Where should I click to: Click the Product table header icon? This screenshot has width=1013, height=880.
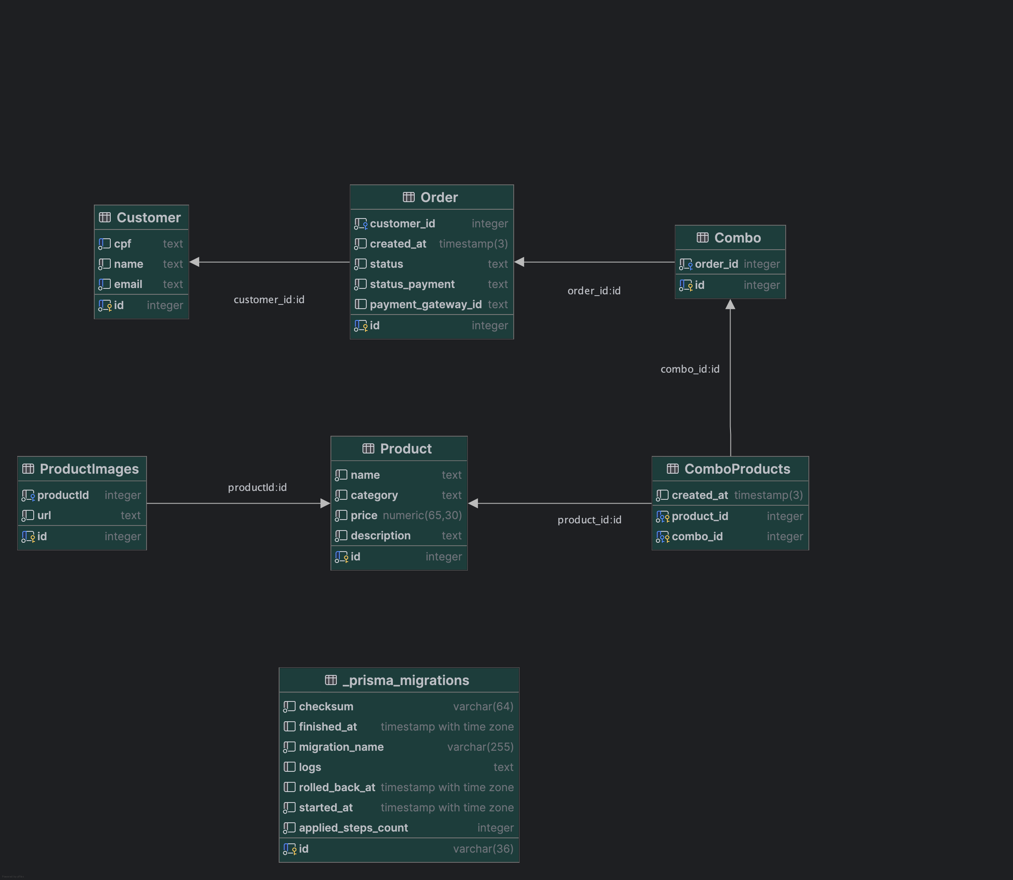click(x=368, y=448)
